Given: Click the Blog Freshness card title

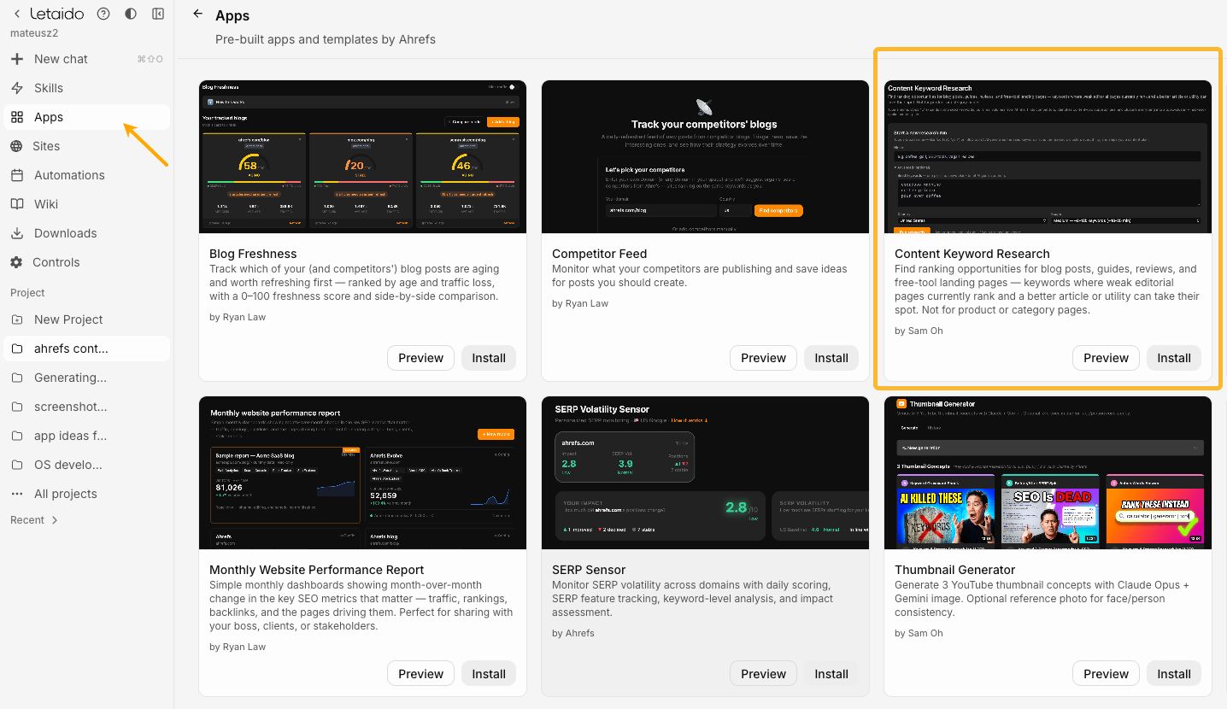Looking at the screenshot, I should pyautogui.click(x=253, y=254).
